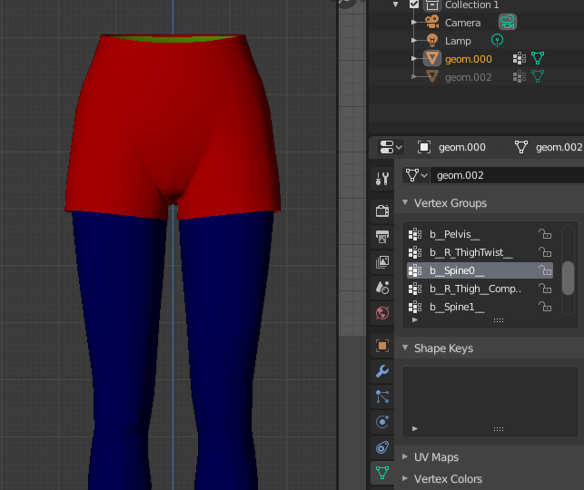
Task: Select the b__R_ThighTwist__ vertex group
Action: coord(480,252)
